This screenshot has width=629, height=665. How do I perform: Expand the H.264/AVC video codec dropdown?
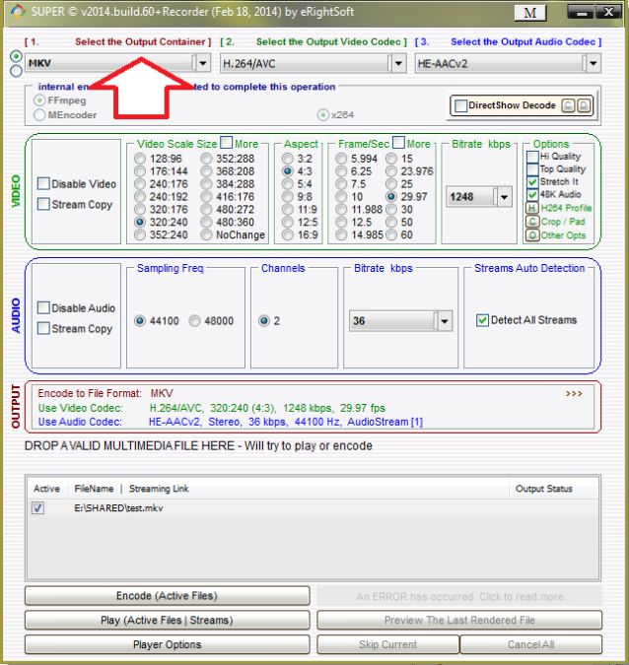[x=397, y=62]
